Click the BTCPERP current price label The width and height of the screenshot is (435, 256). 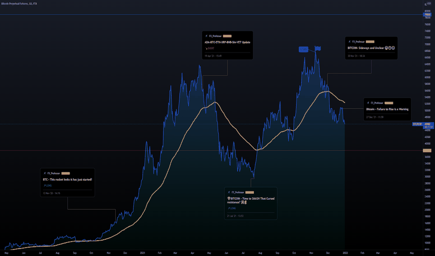point(418,124)
